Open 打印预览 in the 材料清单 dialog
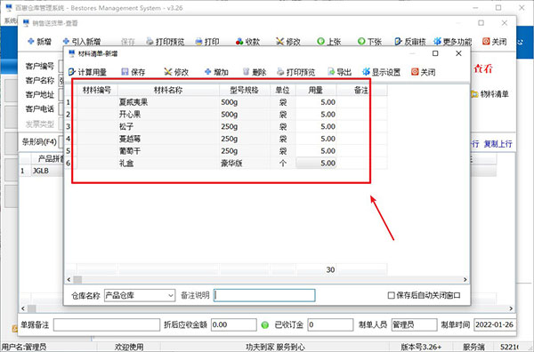 (x=296, y=72)
